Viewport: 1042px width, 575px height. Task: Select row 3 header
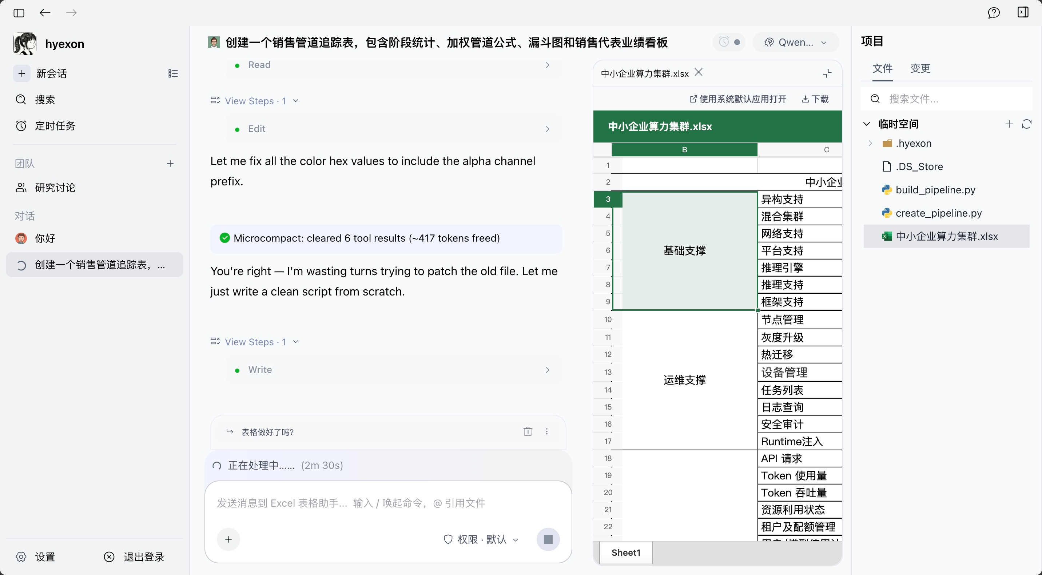pos(608,199)
